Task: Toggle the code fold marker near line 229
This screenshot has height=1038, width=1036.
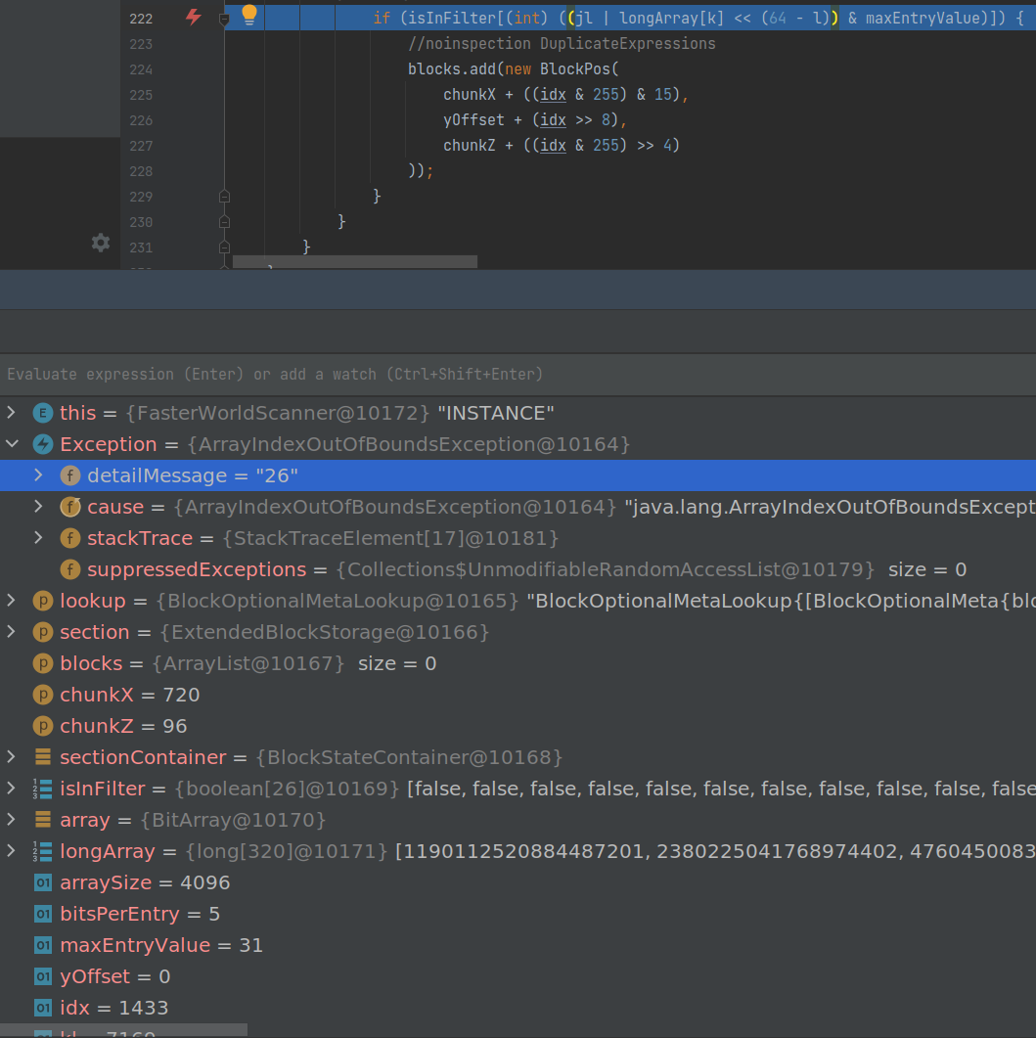Action: (224, 196)
